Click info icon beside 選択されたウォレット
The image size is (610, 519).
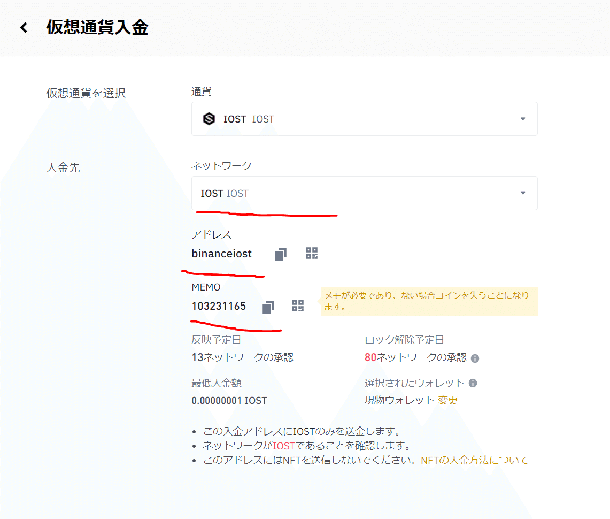pyautogui.click(x=473, y=383)
